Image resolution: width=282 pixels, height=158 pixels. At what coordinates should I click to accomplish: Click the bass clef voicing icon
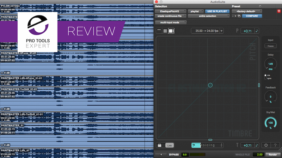coord(194,145)
